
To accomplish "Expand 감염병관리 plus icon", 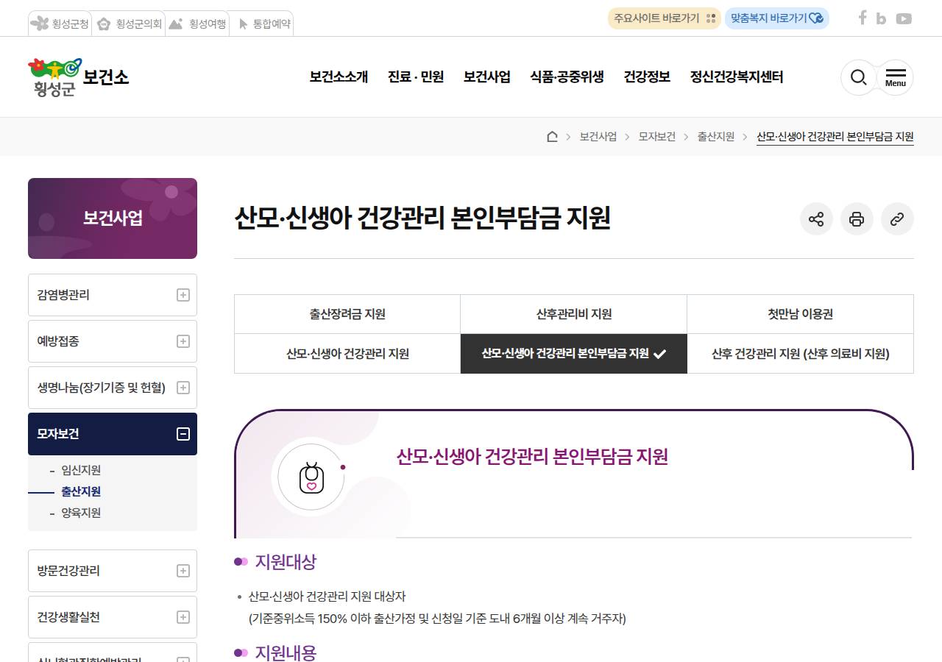I will (183, 295).
